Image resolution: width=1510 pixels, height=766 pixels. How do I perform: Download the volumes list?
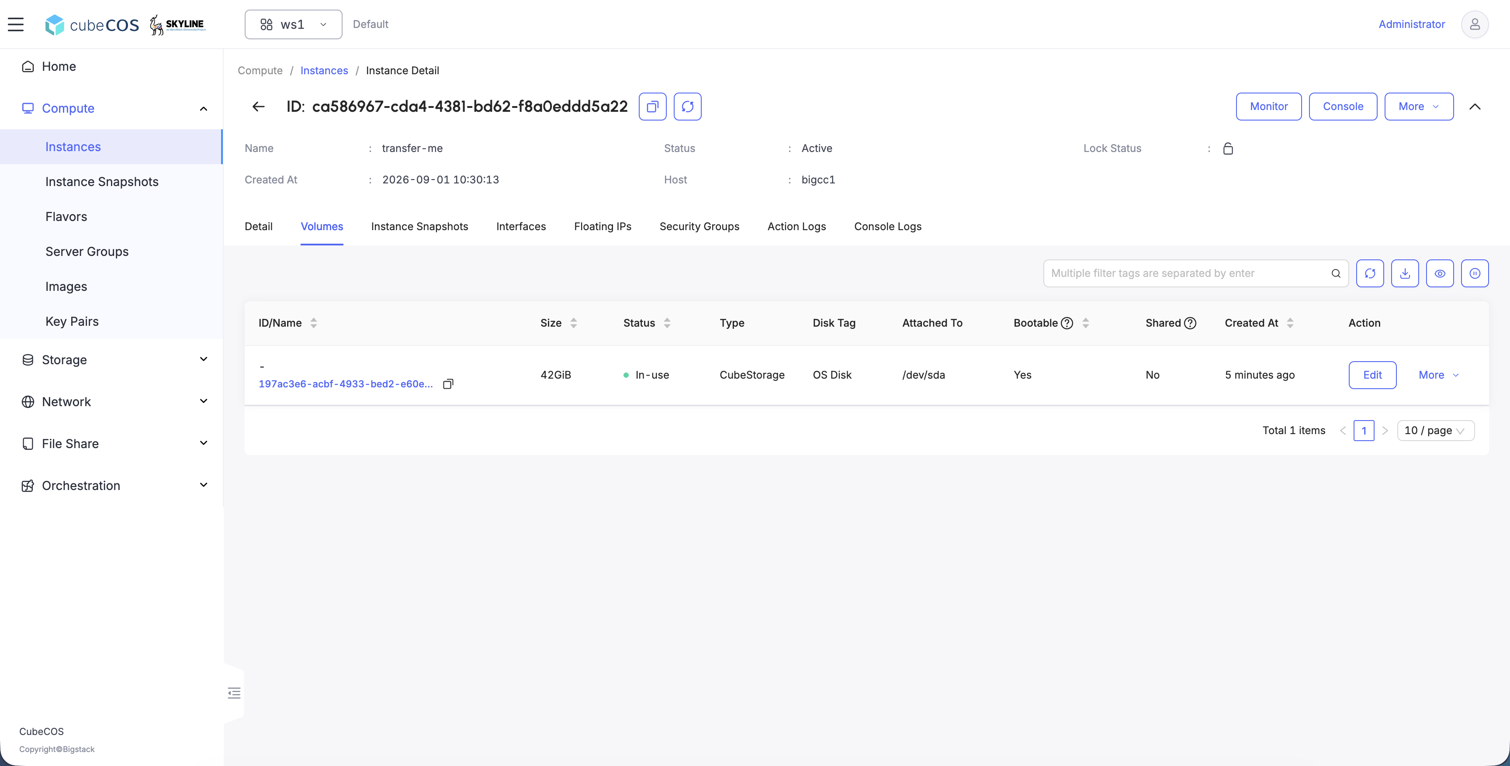click(1405, 273)
